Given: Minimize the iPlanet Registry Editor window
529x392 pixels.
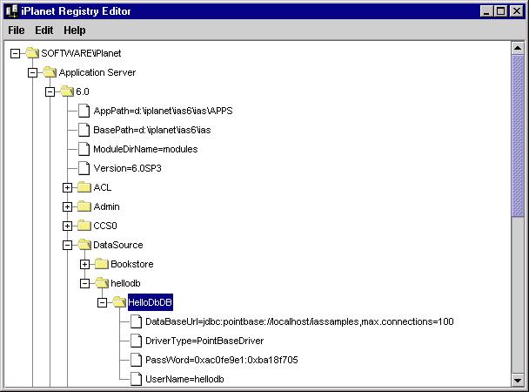Looking at the screenshot, I should click(486, 11).
